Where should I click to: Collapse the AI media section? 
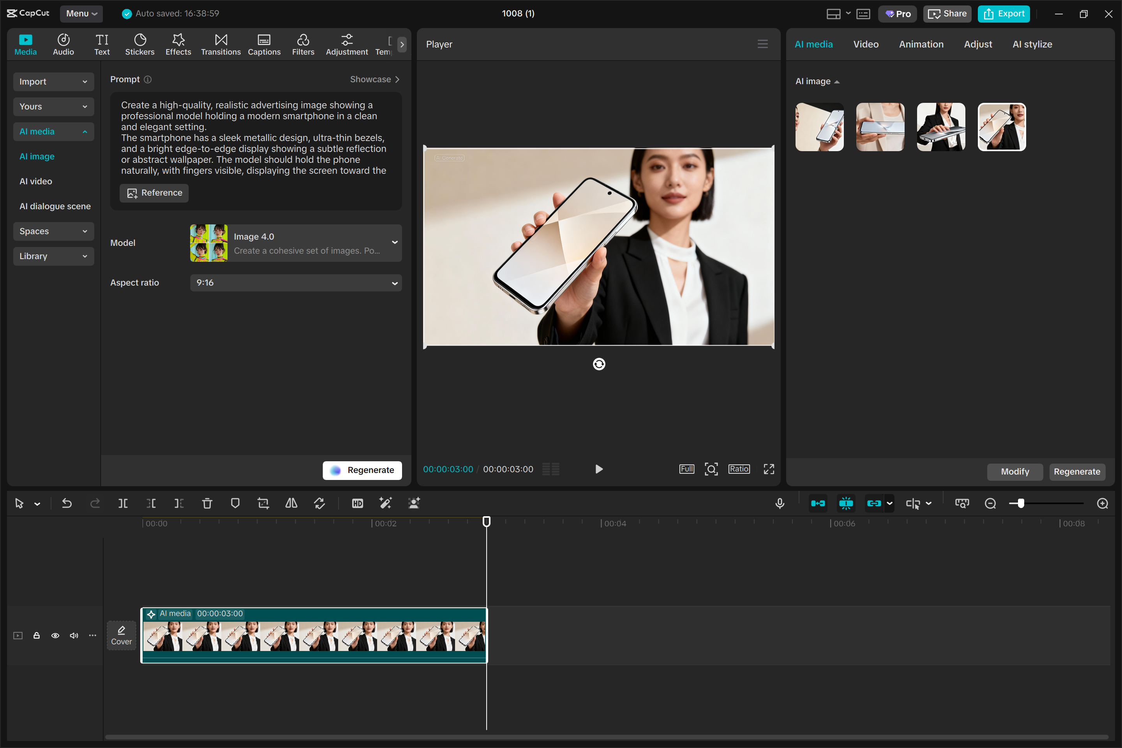[x=53, y=131]
